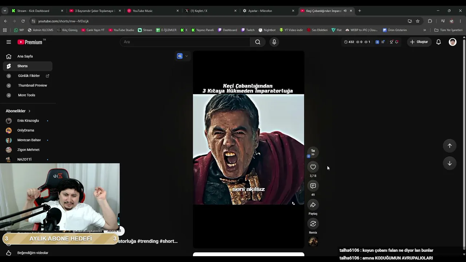Screen dimensions: 466x262
Task: Focus the YouTube Ara search field
Action: (185, 42)
